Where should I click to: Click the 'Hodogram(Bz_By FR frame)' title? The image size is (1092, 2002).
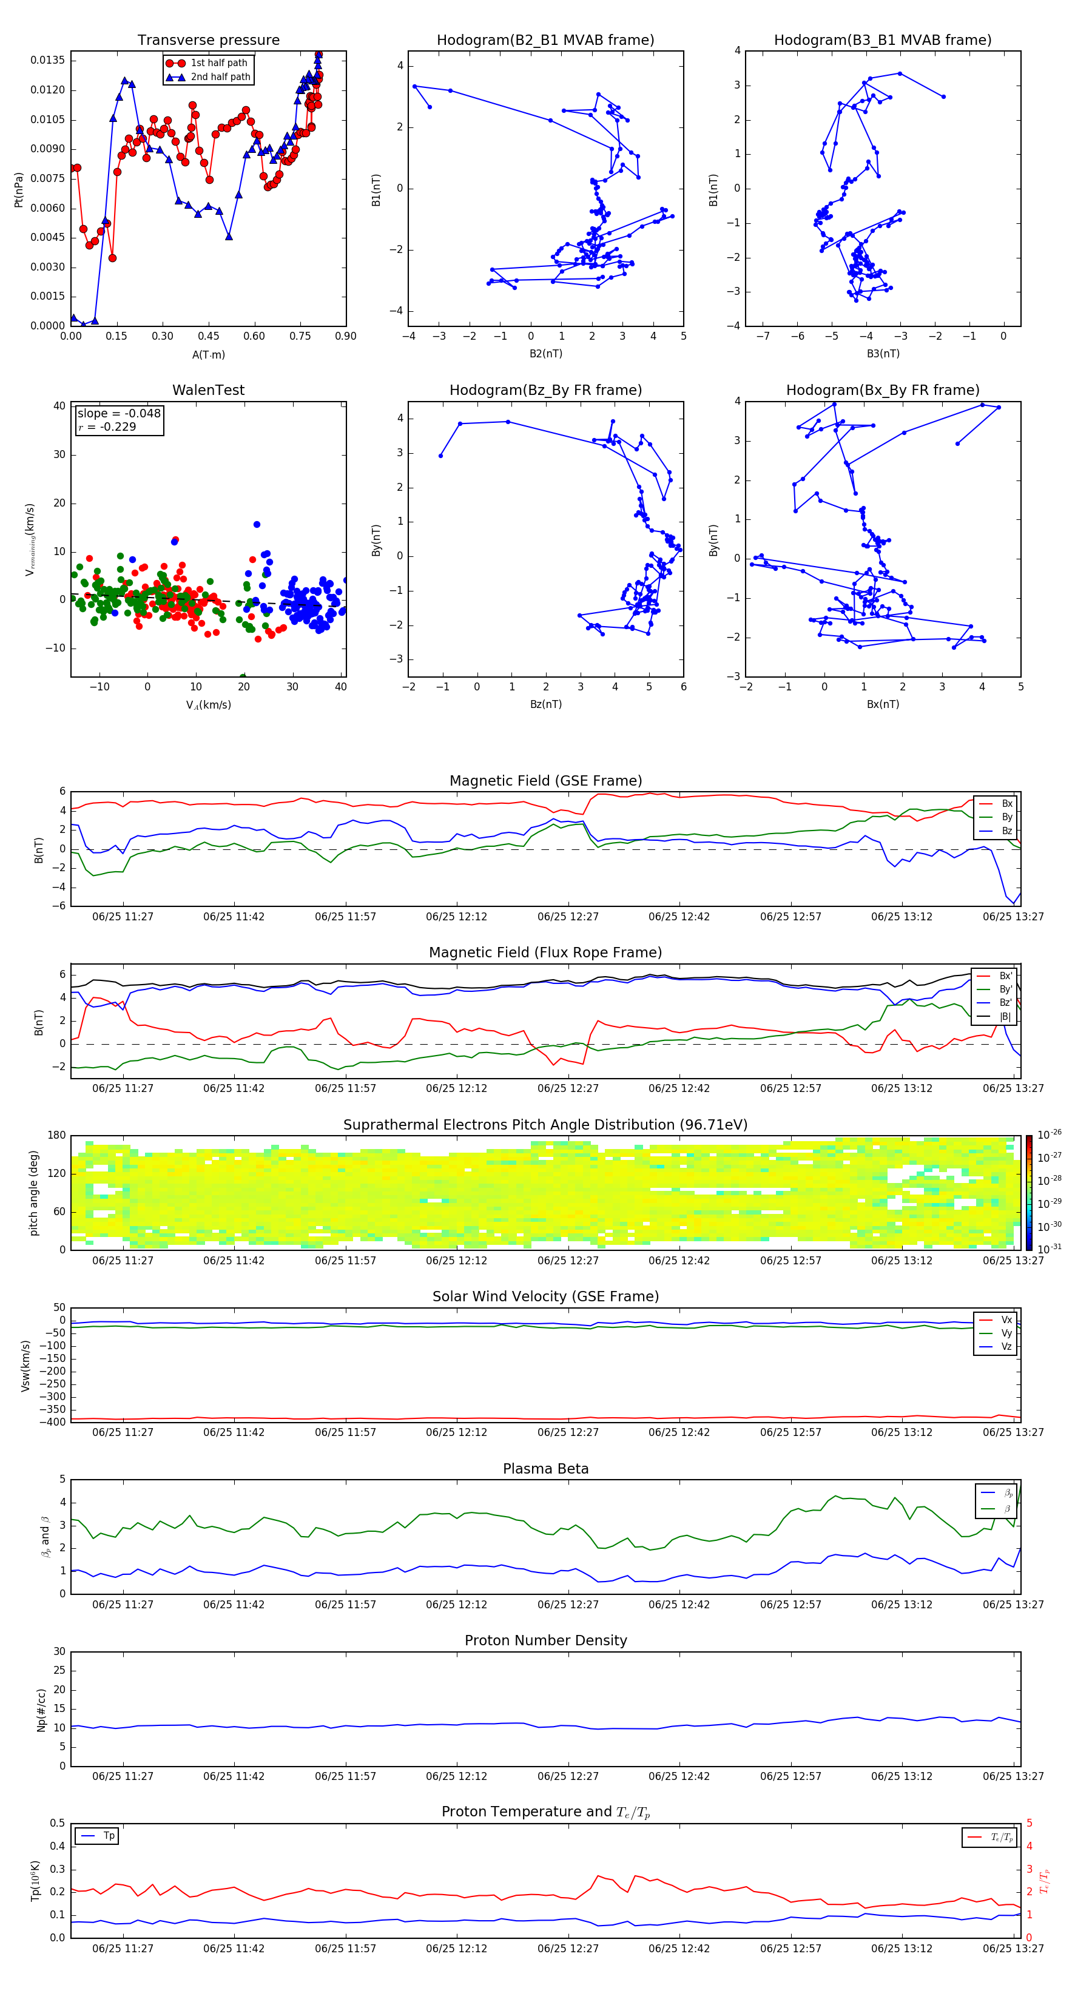545,390
